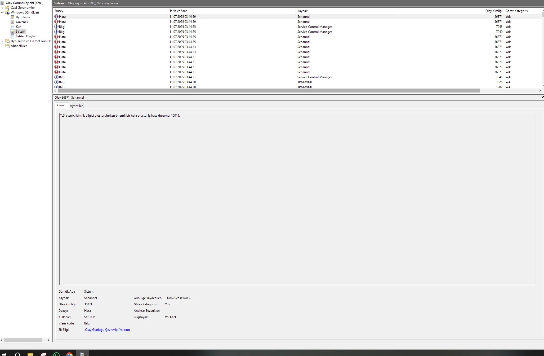Click tree pane scroll-left arrow
Viewport: 544px width, 356px height.
coord(2,340)
